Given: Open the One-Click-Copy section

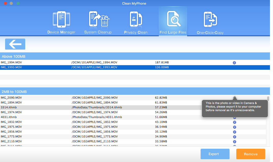Looking at the screenshot, I should (x=210, y=23).
